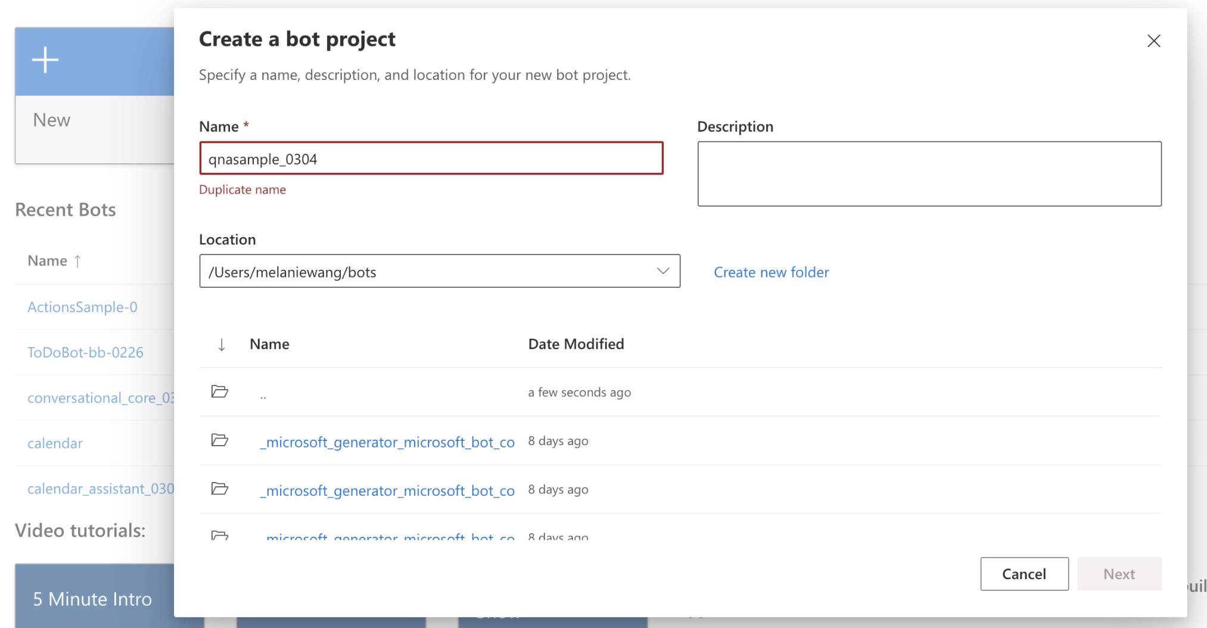Screen dimensions: 1207x628
Task: Open the ToDoBot-bb-0226 recent bot
Action: click(x=85, y=352)
